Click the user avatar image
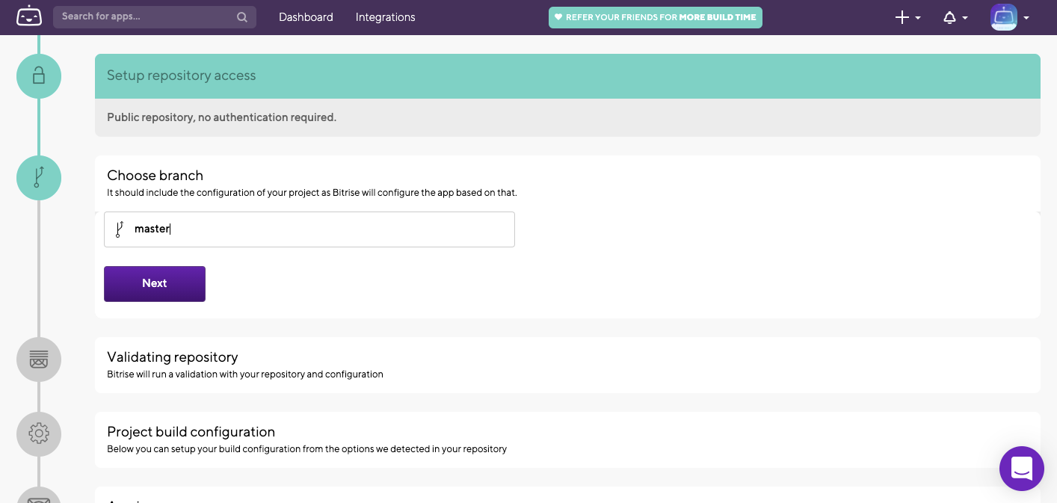 tap(1004, 17)
